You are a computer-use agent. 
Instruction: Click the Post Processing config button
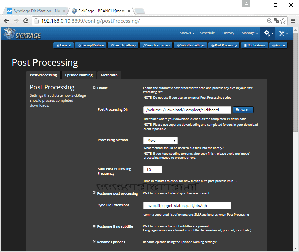(x=224, y=45)
